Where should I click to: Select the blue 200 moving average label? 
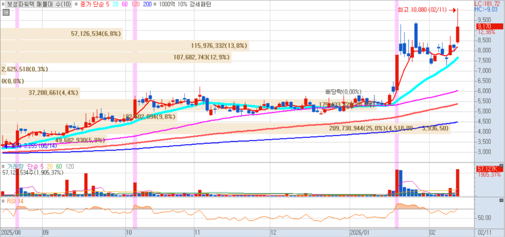[147, 5]
